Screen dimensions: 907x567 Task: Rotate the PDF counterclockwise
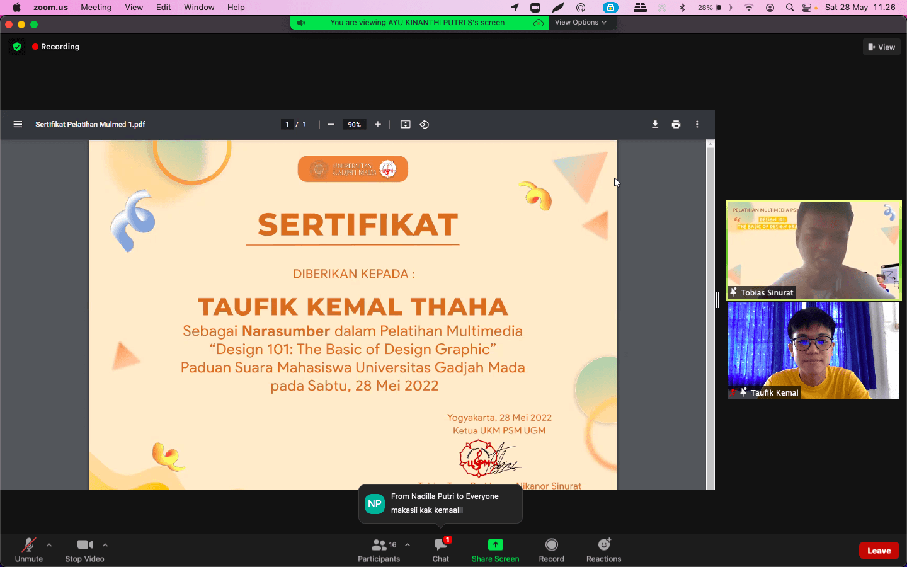pos(425,124)
